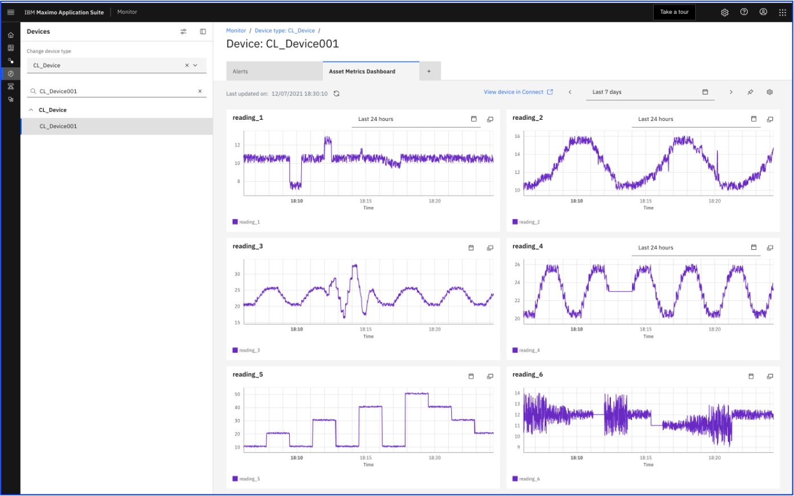Open the Devices filter settings icon
Screen dimensions: 794x496
[184, 31]
